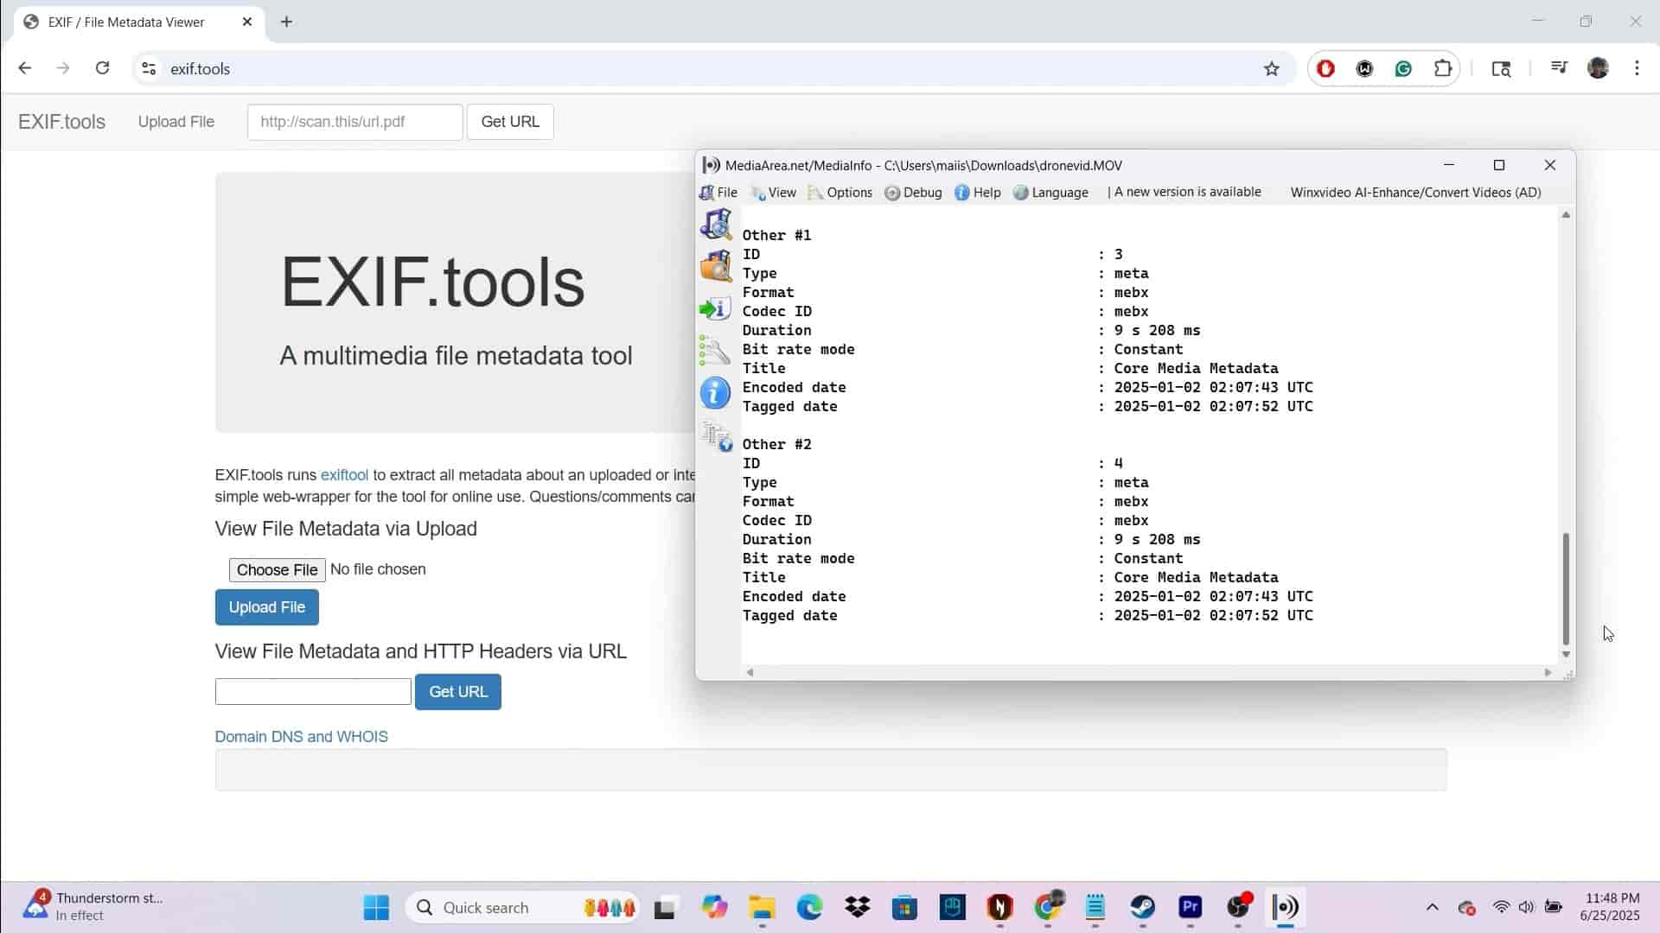Image resolution: width=1660 pixels, height=933 pixels.
Task: Open the Chrome profile avatar
Action: 1598,68
